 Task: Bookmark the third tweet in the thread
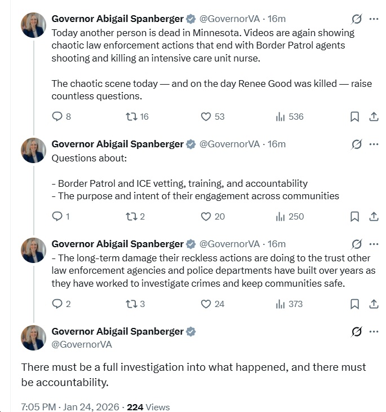[x=354, y=304]
